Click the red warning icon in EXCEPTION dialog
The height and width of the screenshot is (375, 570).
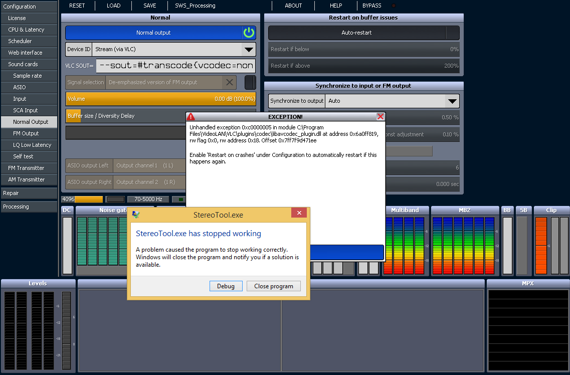191,117
